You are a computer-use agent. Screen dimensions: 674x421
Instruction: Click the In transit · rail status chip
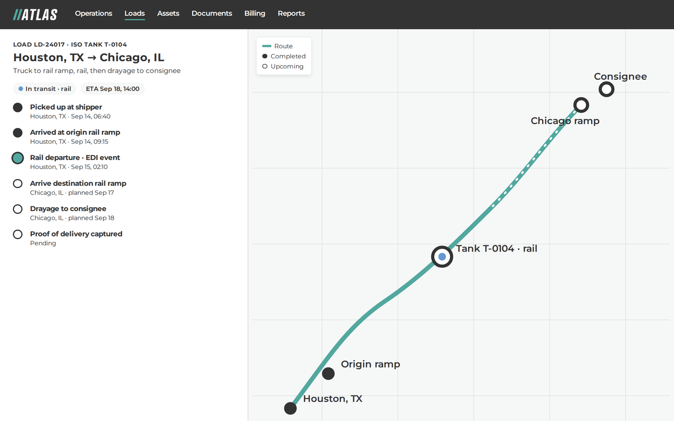[x=45, y=89]
